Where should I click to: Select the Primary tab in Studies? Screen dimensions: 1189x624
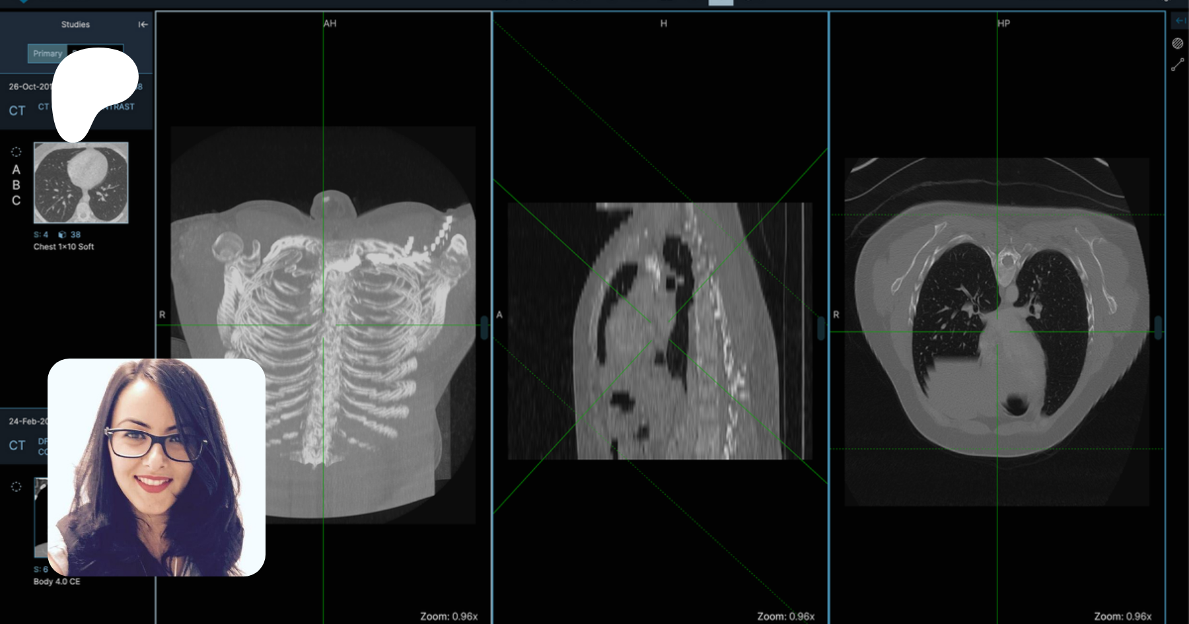coord(47,53)
